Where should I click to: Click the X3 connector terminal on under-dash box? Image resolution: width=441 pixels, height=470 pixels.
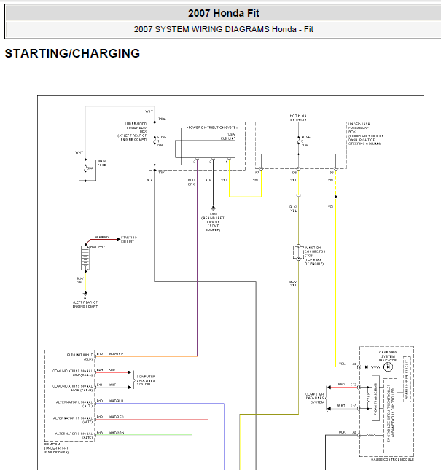[x=336, y=169]
